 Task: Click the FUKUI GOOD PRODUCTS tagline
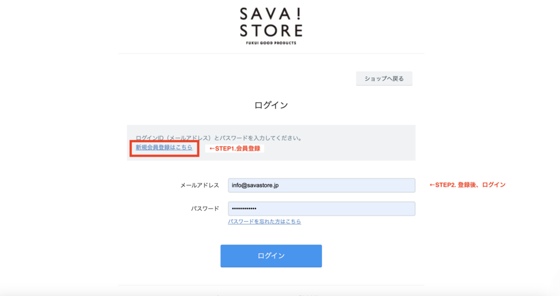tap(271, 43)
